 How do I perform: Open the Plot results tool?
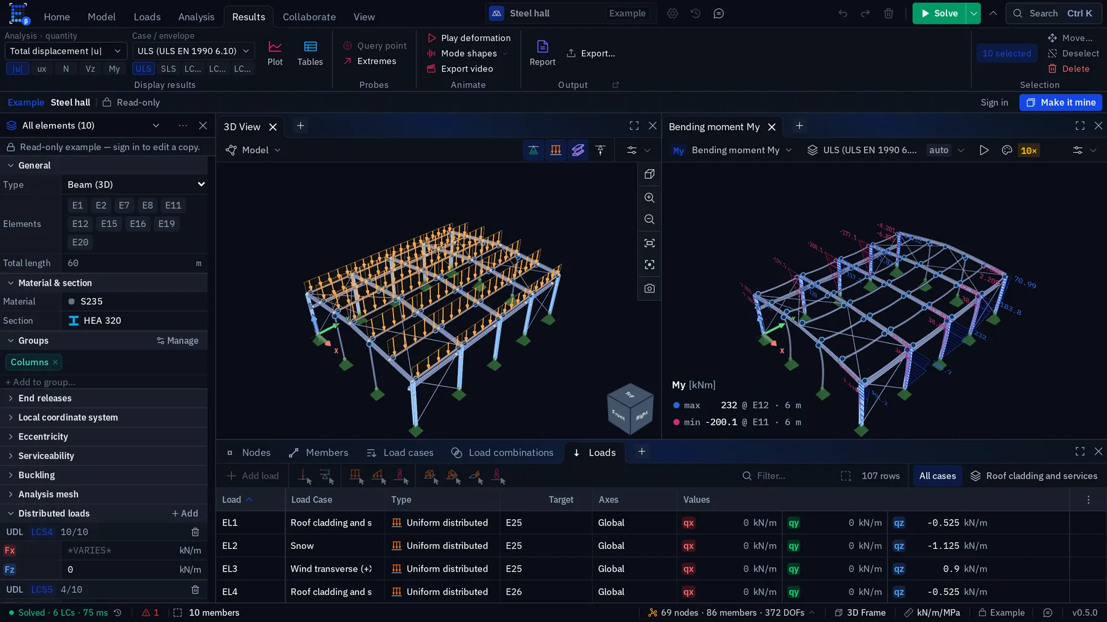point(275,53)
